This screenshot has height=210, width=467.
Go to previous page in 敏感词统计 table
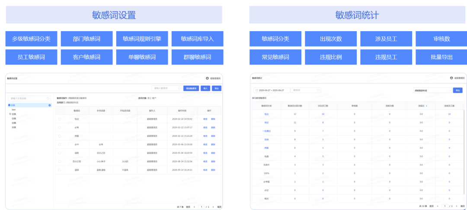point(438,206)
